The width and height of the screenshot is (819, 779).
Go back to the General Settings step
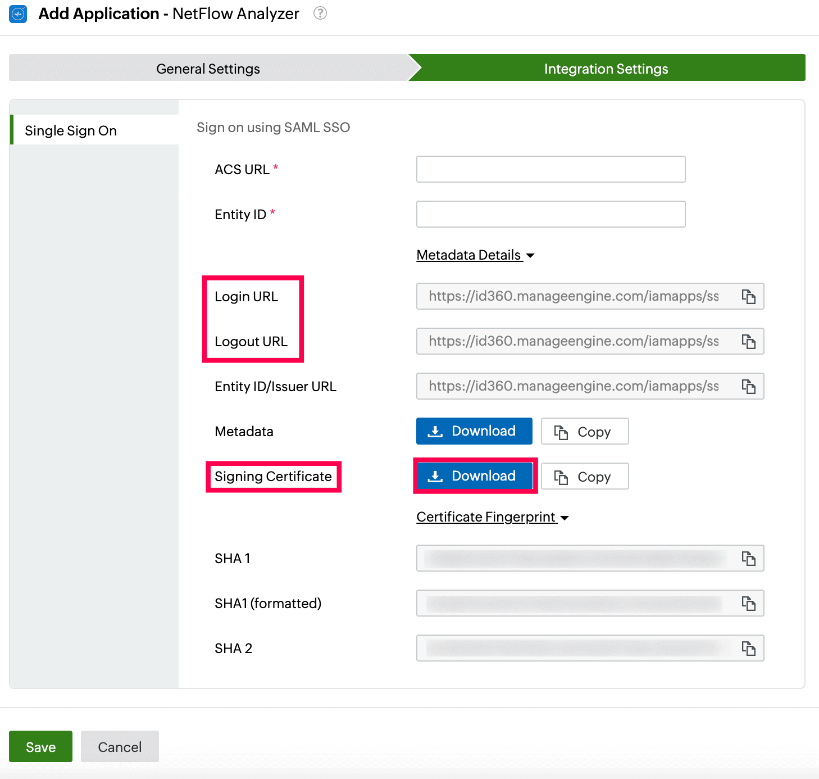point(208,69)
